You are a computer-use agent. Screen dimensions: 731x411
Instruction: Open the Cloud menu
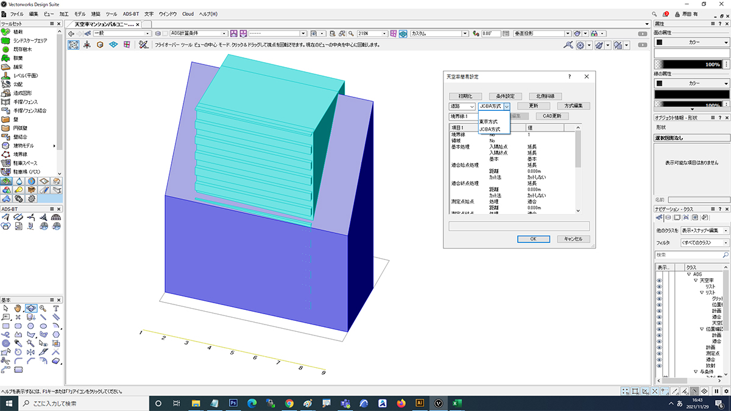pyautogui.click(x=188, y=13)
